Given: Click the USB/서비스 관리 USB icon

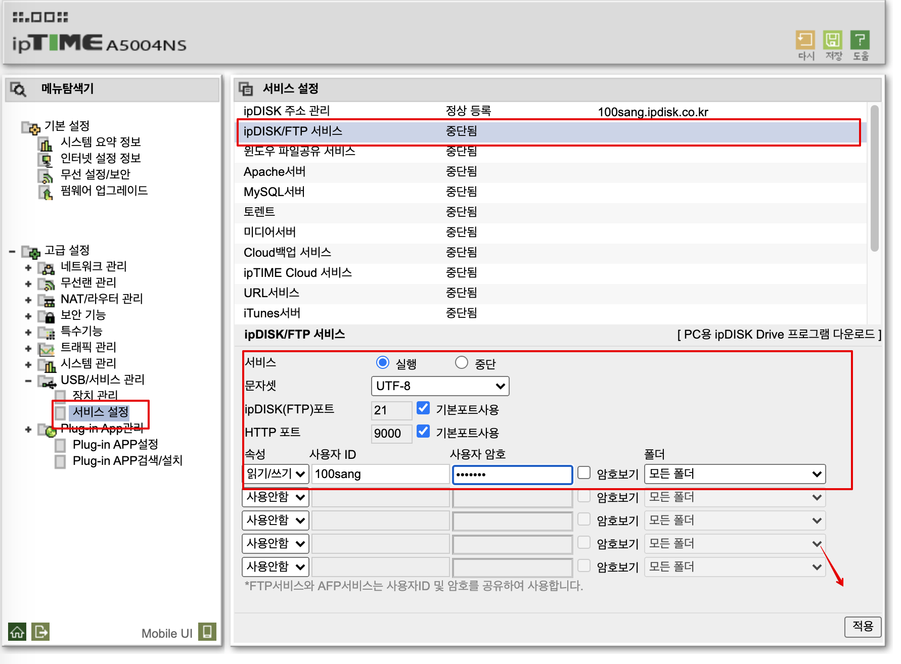Looking at the screenshot, I should pyautogui.click(x=47, y=382).
